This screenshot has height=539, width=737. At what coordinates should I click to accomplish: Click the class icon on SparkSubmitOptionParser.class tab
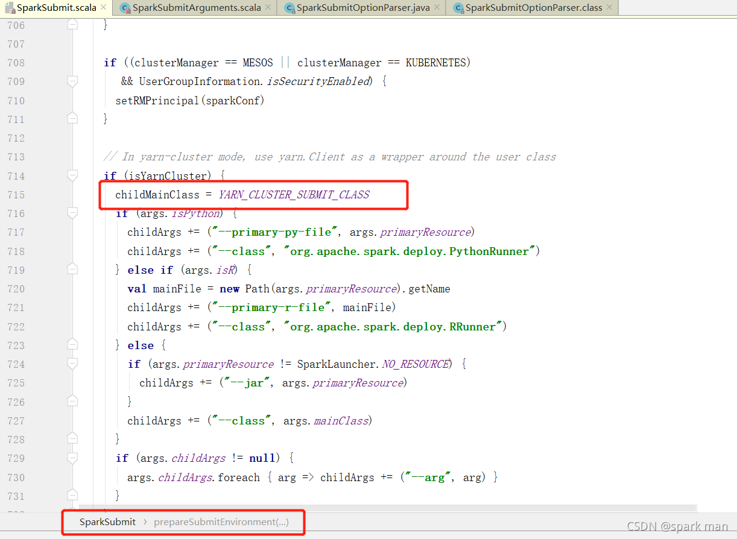click(458, 8)
